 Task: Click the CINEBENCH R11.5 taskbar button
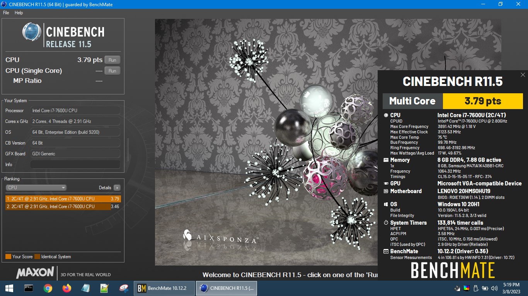227,288
